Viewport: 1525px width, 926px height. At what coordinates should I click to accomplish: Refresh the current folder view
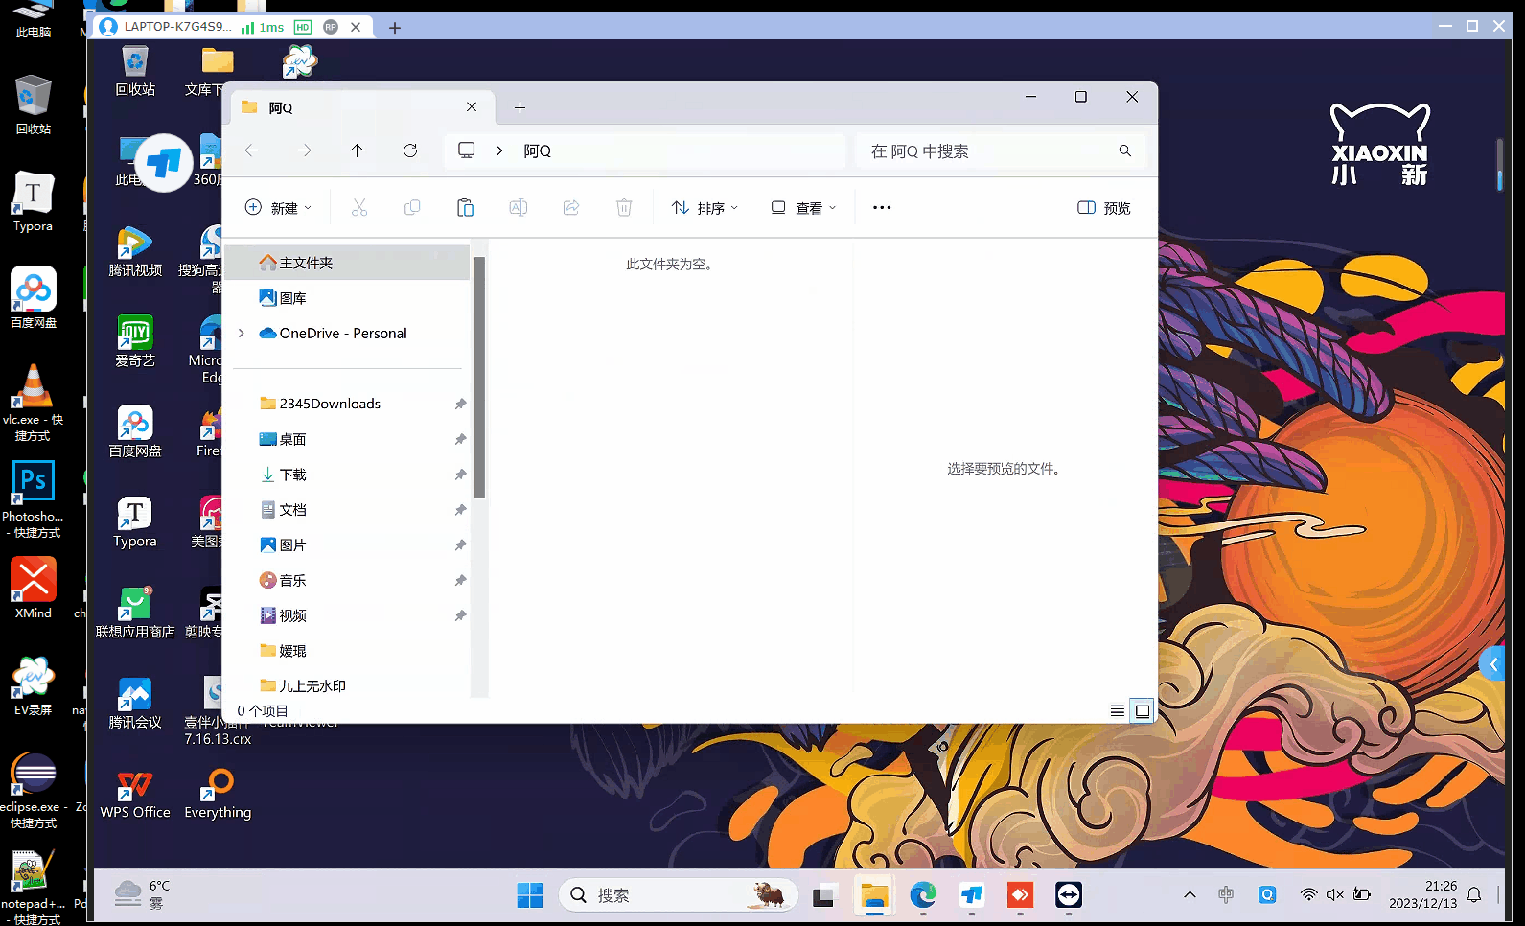pos(410,150)
